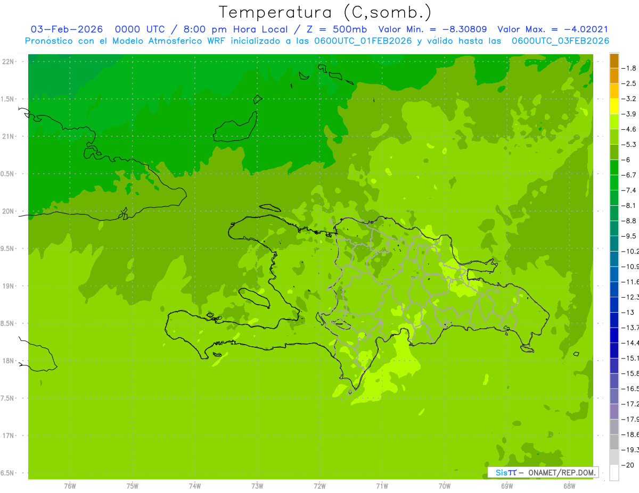The image size is (639, 493).
Task: Select gray color bar segment between -18.6 and -19.3
Action: (x=614, y=442)
